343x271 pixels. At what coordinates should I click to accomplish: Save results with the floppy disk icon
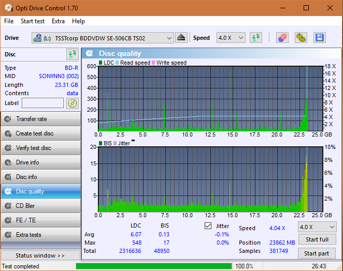click(320, 38)
